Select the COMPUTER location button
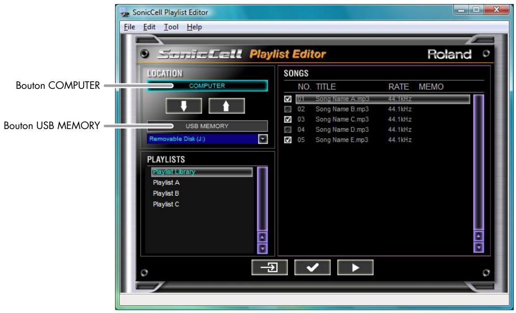The image size is (516, 313). pyautogui.click(x=207, y=86)
